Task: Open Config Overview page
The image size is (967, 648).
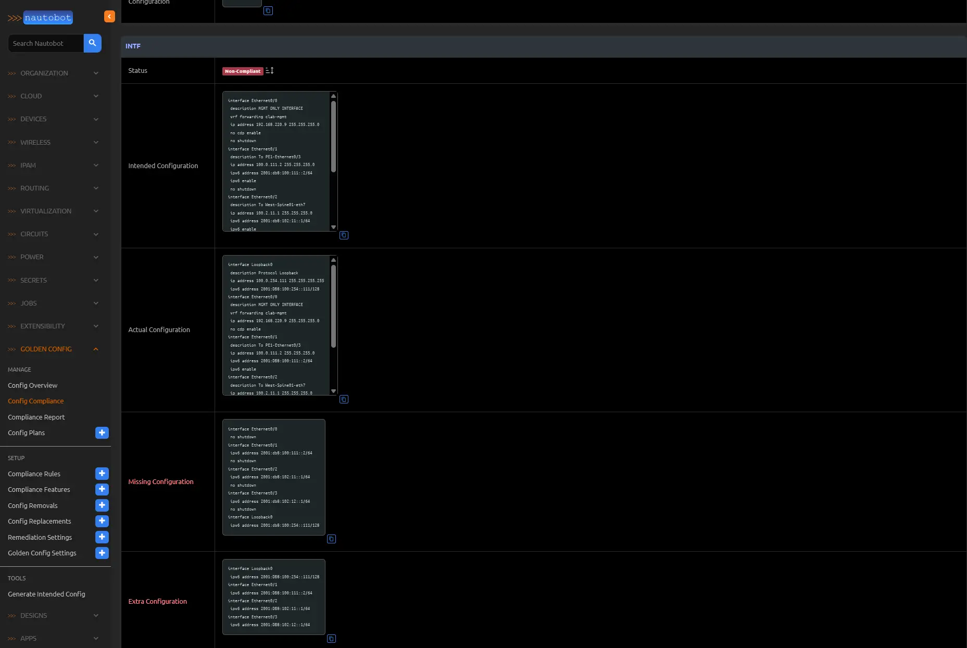Action: (x=33, y=386)
